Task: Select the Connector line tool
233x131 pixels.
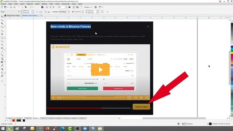Action: click(2, 55)
